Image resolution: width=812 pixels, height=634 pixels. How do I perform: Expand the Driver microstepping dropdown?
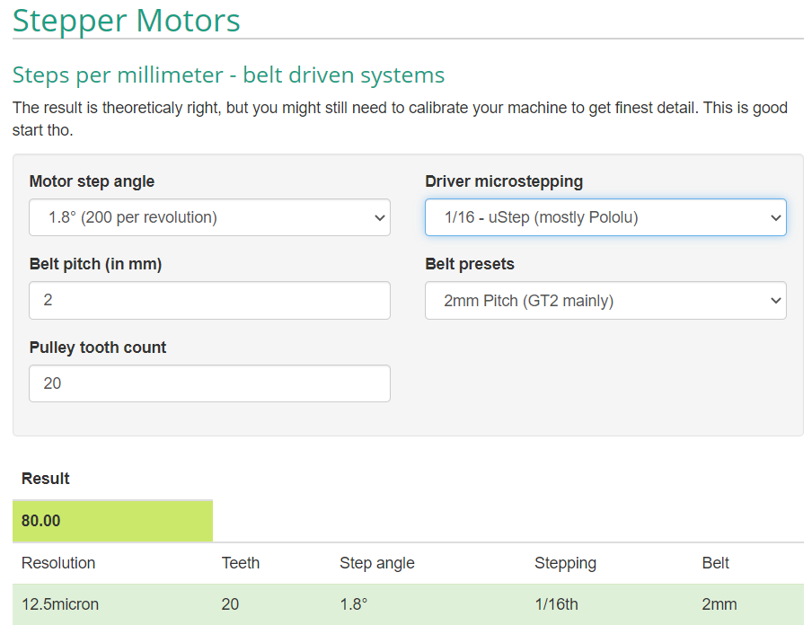605,217
